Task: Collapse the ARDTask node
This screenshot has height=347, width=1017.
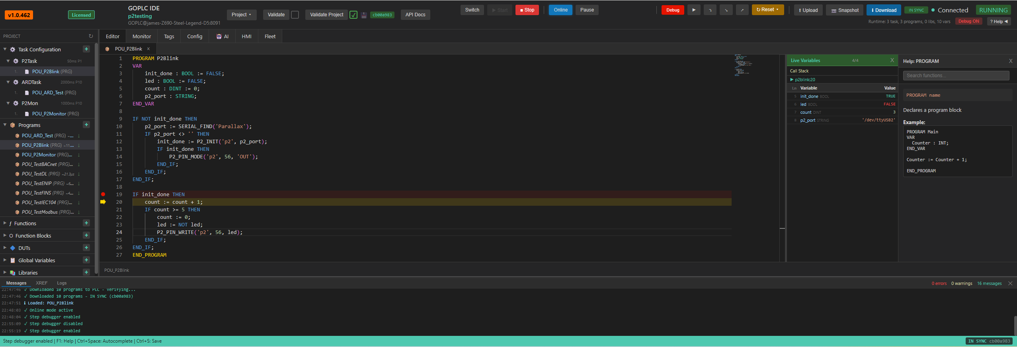Action: 8,82
